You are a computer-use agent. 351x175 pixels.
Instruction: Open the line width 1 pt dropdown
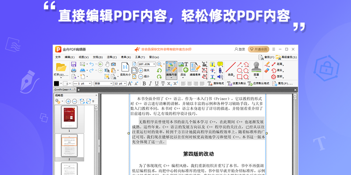pos(90,84)
